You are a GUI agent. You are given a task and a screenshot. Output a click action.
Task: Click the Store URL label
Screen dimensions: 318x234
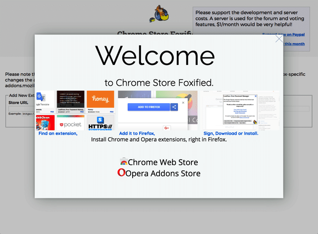tap(18, 103)
